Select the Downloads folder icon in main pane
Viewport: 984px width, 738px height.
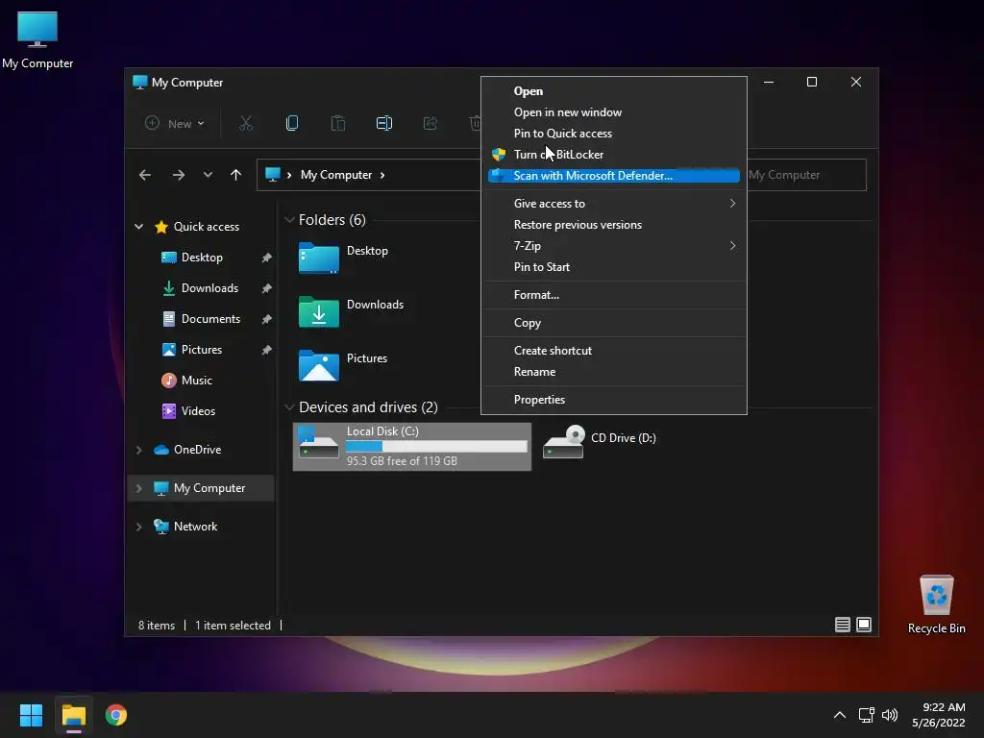pyautogui.click(x=319, y=311)
